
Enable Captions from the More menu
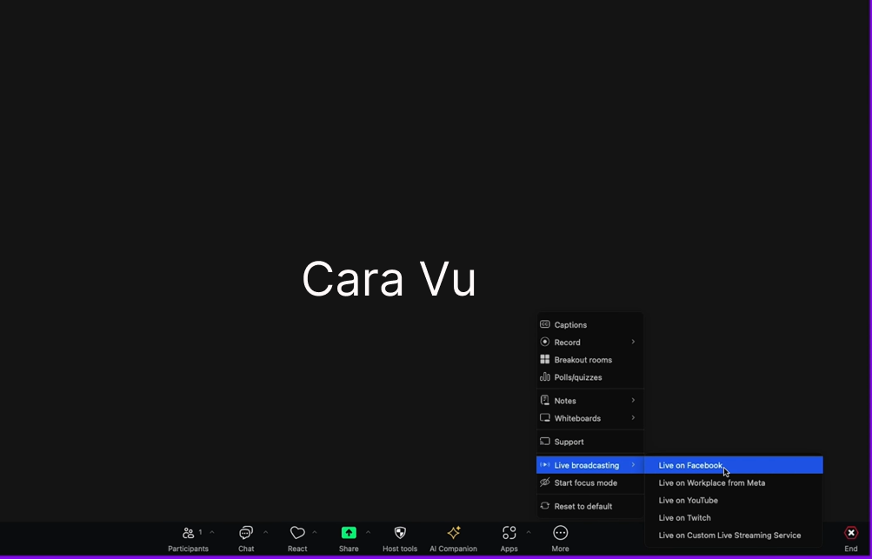(x=570, y=324)
